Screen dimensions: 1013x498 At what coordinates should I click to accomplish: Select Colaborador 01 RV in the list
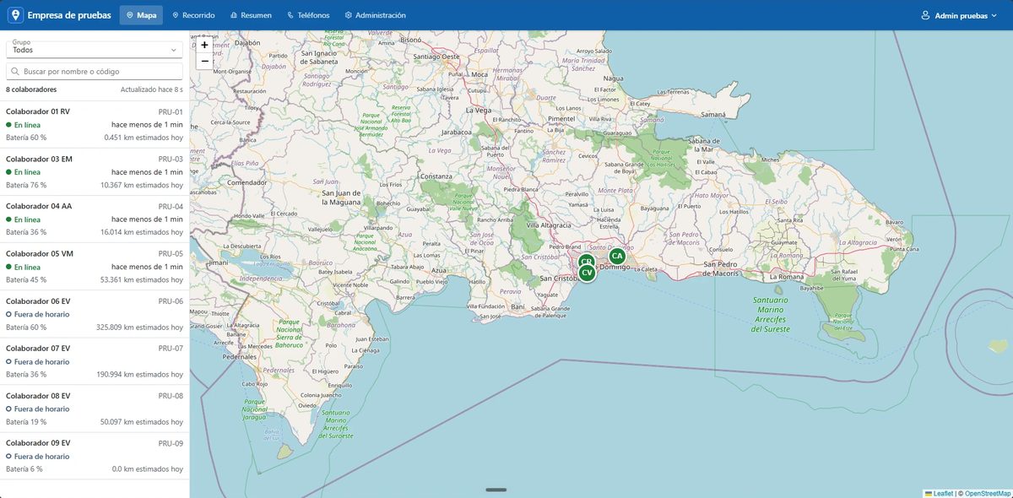click(x=95, y=124)
